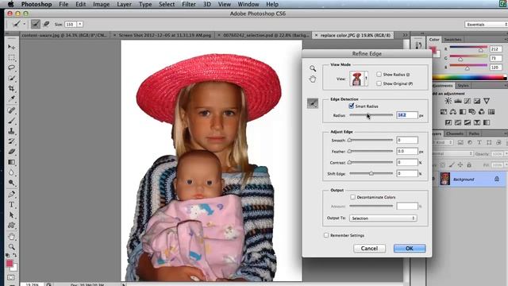Image resolution: width=508 pixels, height=286 pixels.
Task: Select the Path Selection tool
Action: pyautogui.click(x=11, y=214)
